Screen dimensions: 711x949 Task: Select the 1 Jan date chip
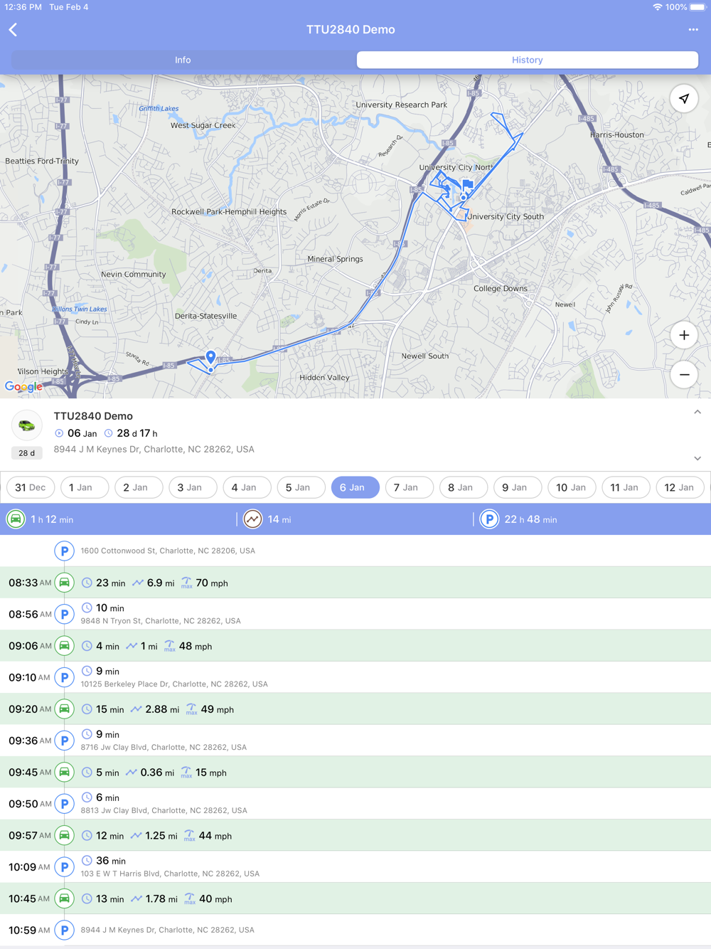85,487
